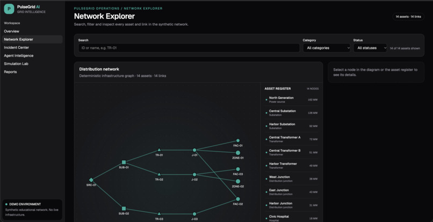Select the SUB-01 square node

[124, 162]
